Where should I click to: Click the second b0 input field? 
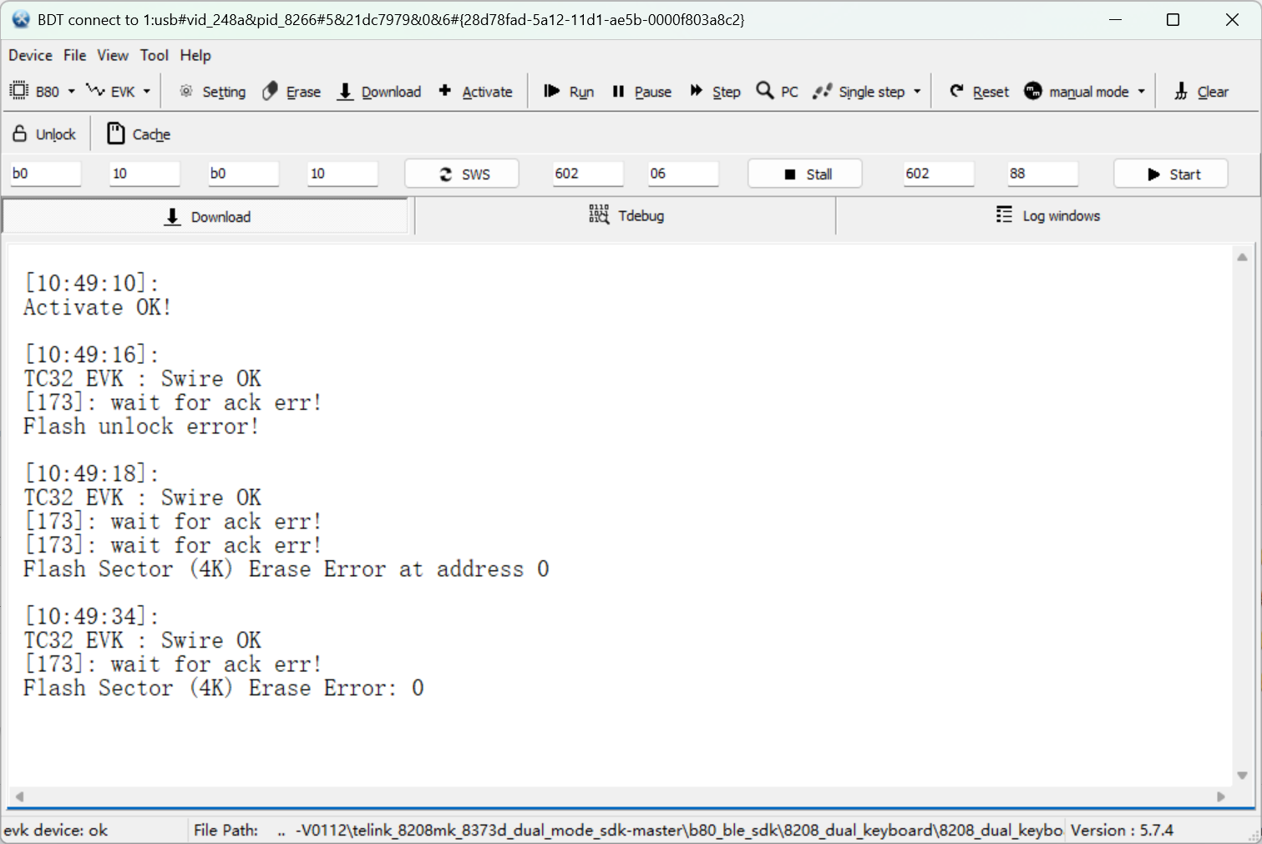coord(244,174)
